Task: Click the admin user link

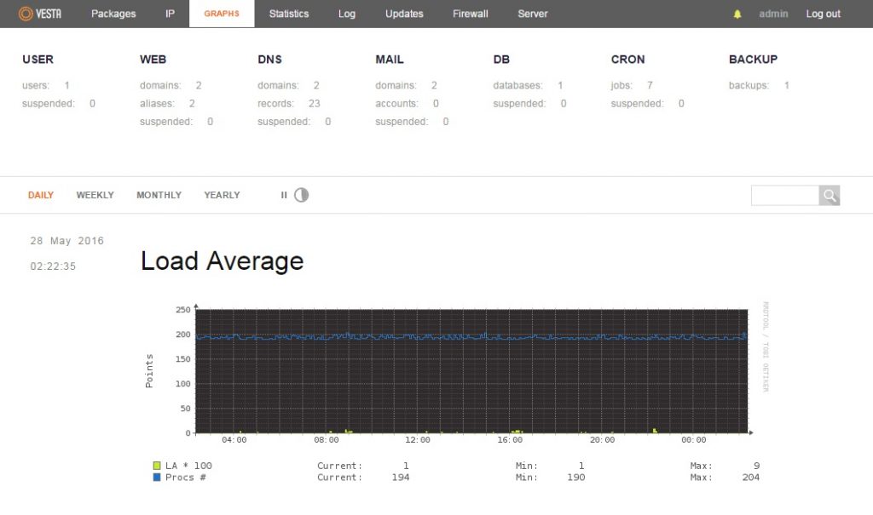Action: coord(773,14)
